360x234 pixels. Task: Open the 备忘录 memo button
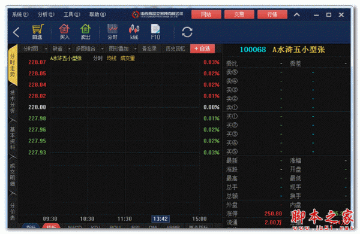click(149, 48)
